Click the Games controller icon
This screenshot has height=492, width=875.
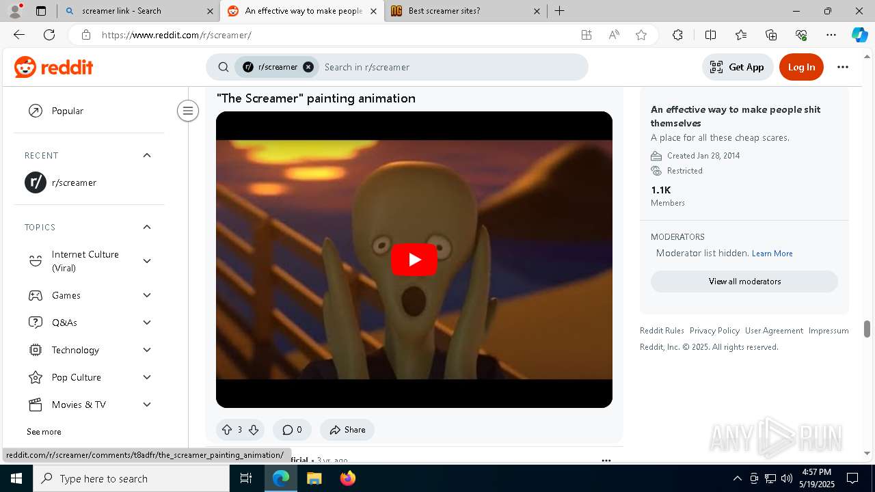pyautogui.click(x=36, y=295)
